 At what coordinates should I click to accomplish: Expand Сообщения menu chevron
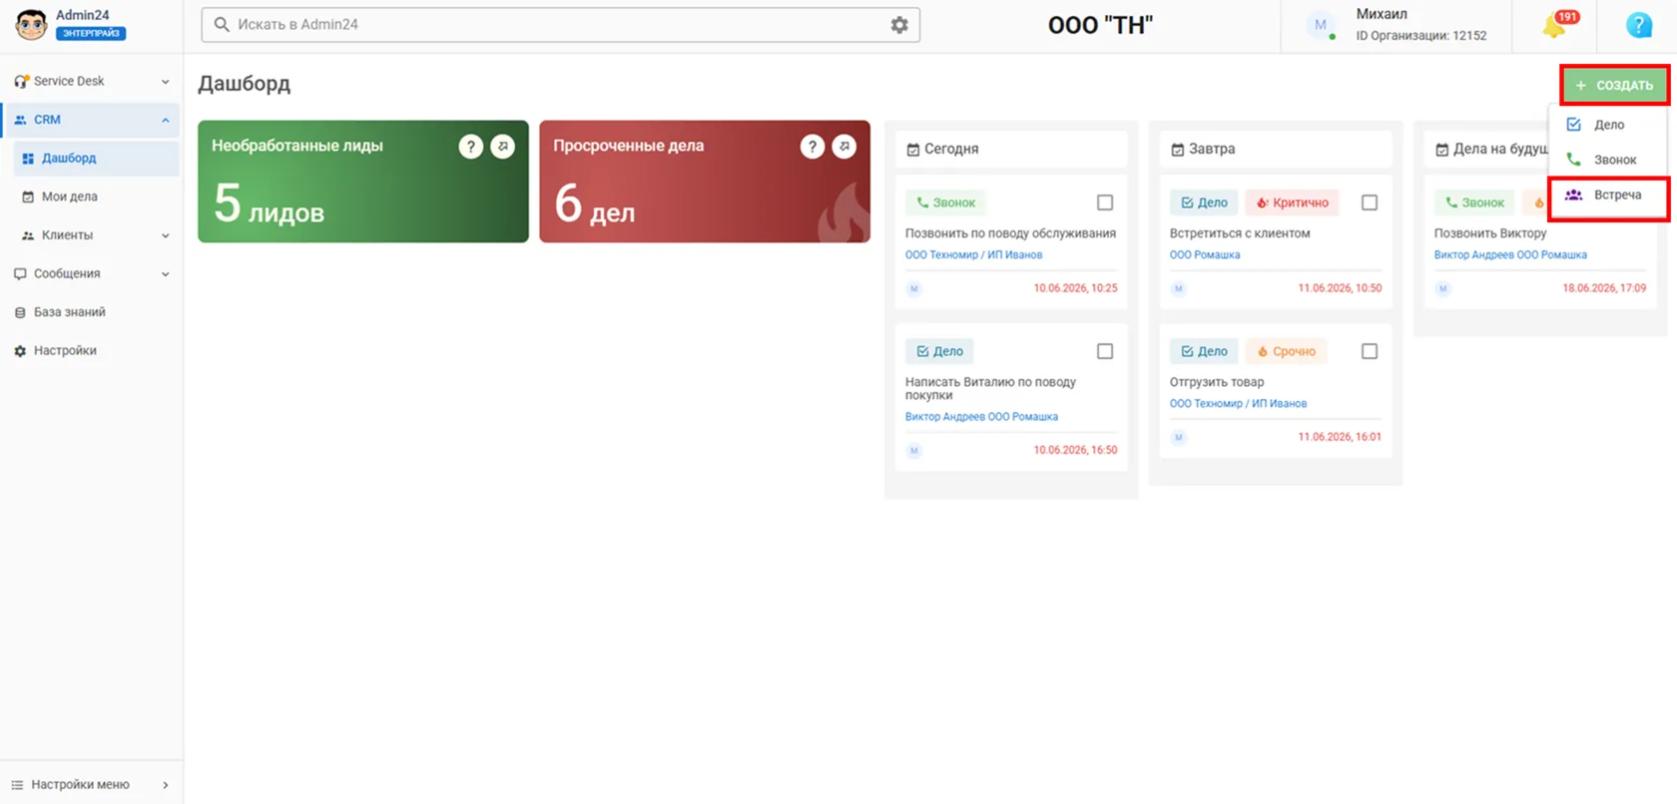click(166, 274)
